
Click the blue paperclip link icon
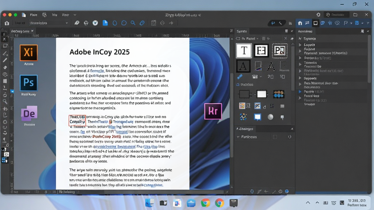(x=142, y=23)
